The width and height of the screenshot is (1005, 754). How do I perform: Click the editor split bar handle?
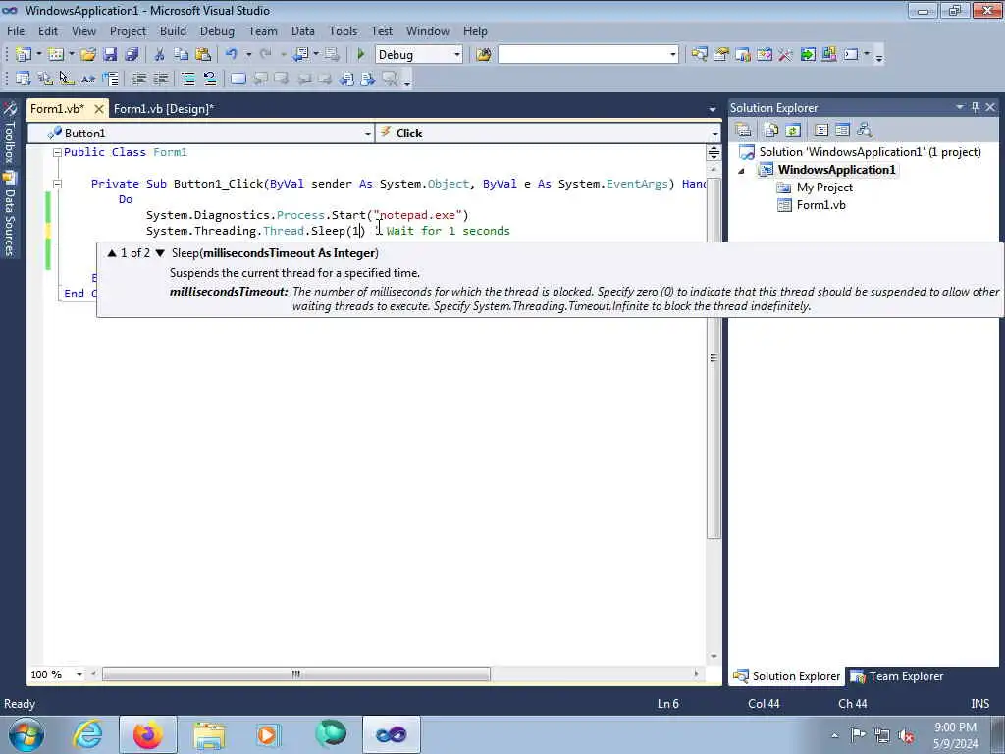click(x=714, y=152)
